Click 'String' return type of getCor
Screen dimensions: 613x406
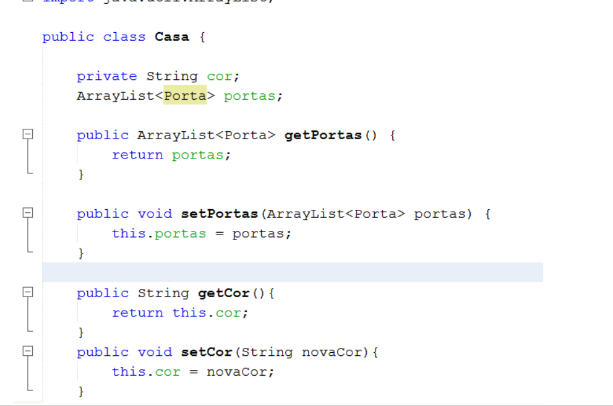(163, 293)
